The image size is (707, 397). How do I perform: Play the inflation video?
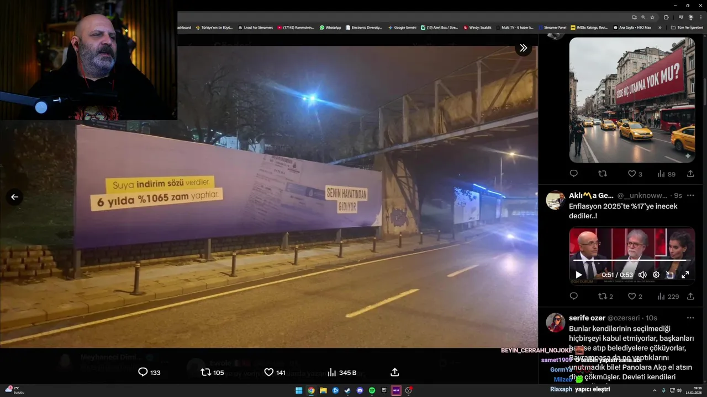coord(578,275)
